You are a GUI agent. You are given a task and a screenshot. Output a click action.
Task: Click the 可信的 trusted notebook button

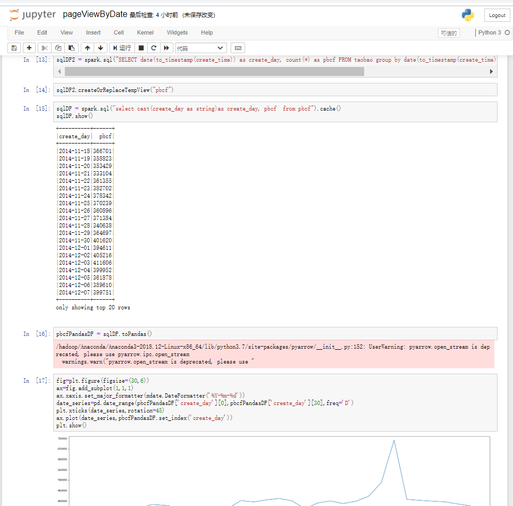(x=449, y=33)
